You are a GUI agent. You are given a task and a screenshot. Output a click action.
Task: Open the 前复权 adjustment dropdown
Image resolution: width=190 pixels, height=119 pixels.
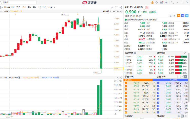(107, 11)
